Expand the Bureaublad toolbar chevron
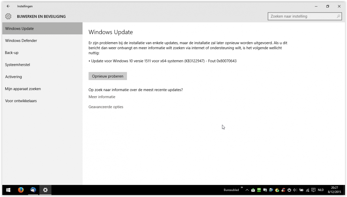 (242, 187)
